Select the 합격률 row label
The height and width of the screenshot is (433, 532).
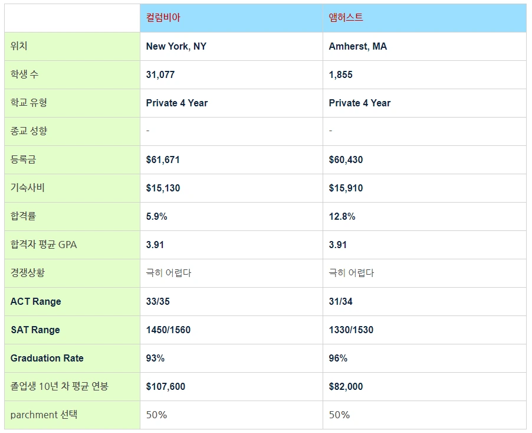23,216
